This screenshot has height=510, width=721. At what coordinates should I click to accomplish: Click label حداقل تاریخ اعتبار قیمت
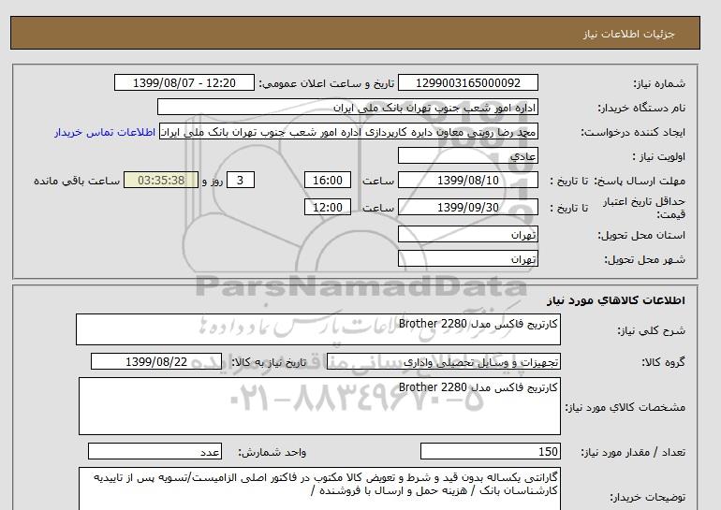[644, 208]
